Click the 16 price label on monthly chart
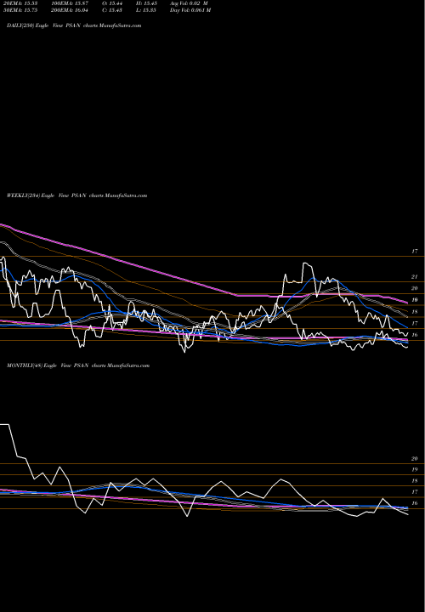 (x=415, y=503)
